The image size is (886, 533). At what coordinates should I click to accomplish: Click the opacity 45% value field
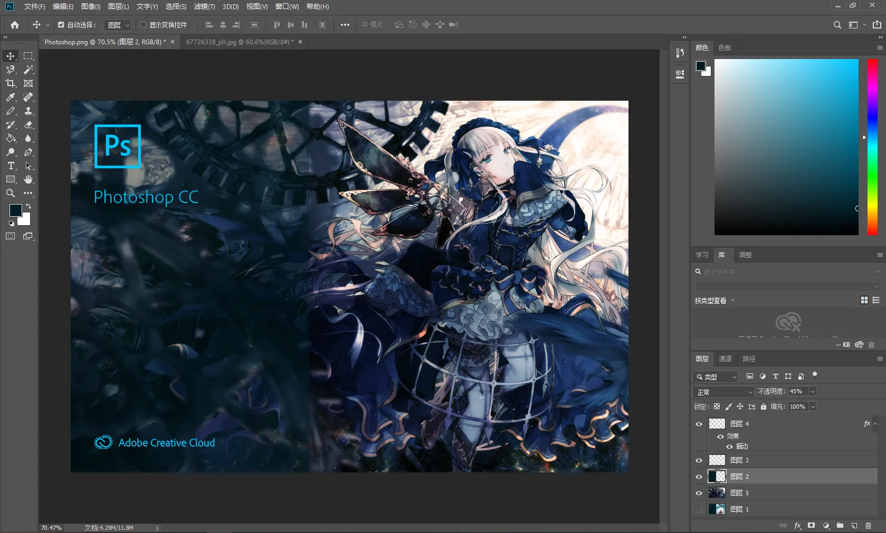coord(797,392)
